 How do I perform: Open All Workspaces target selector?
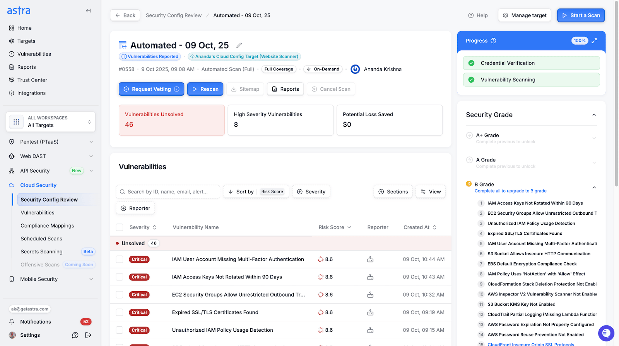click(51, 122)
